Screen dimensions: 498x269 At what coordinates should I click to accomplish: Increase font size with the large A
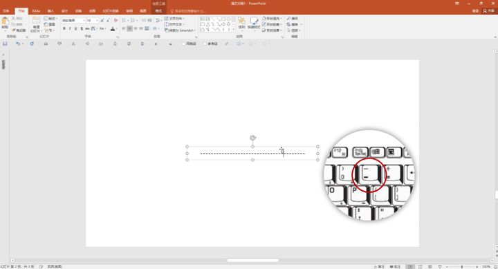point(102,20)
